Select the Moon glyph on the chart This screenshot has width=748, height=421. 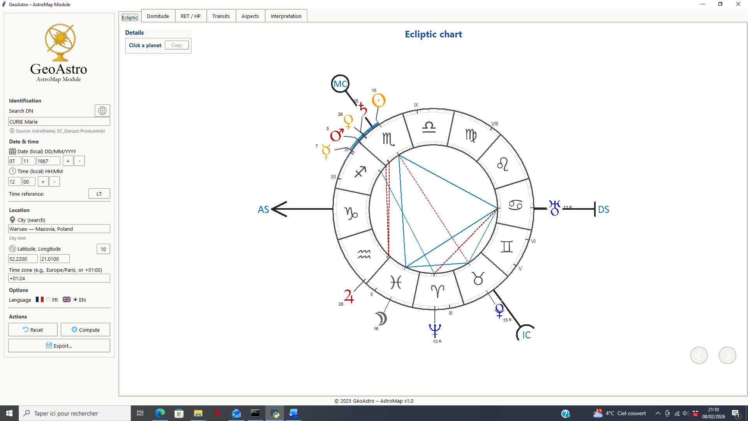click(381, 318)
